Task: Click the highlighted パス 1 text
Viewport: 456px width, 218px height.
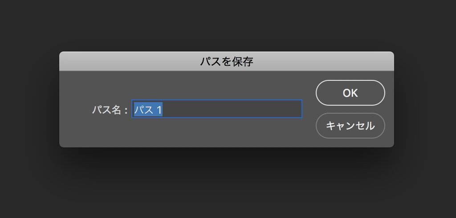Action: pyautogui.click(x=148, y=109)
